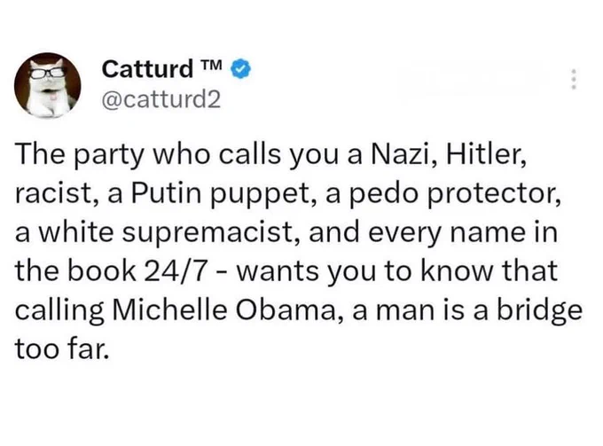Click the word "bridge" in the tweet
The height and width of the screenshot is (446, 603).
coord(539,310)
